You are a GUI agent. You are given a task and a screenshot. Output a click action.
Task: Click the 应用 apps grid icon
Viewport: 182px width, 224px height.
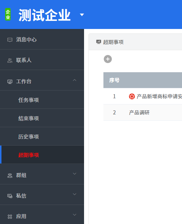tap(10, 217)
